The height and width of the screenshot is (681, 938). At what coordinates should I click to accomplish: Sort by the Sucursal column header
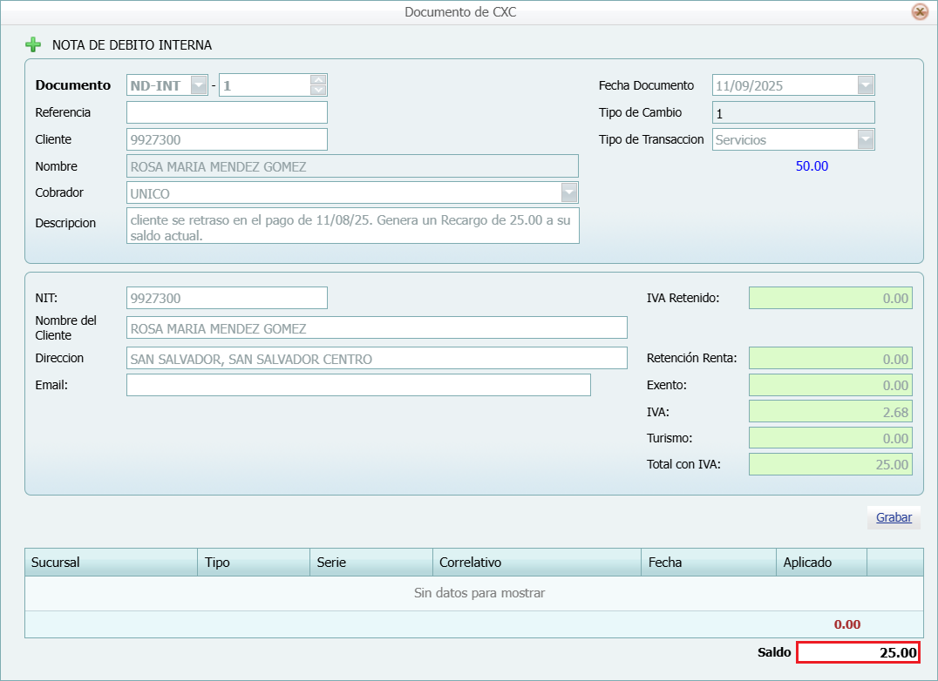pos(111,563)
